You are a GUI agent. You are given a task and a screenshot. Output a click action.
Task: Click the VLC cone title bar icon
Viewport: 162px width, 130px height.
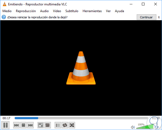pos(5,4)
